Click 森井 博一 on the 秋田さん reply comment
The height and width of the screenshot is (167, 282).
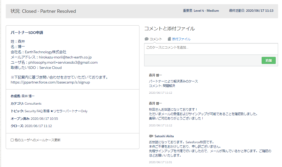pyautogui.click(x=155, y=103)
